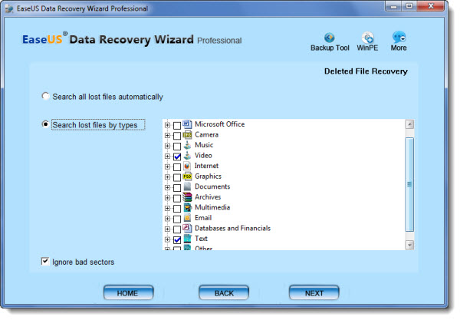Expand the Archives tree node

pos(167,198)
